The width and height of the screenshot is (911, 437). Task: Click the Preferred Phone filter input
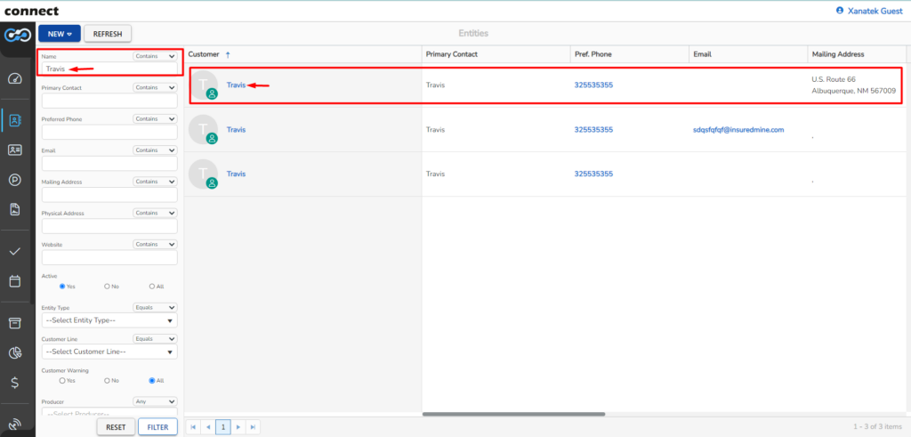click(109, 132)
